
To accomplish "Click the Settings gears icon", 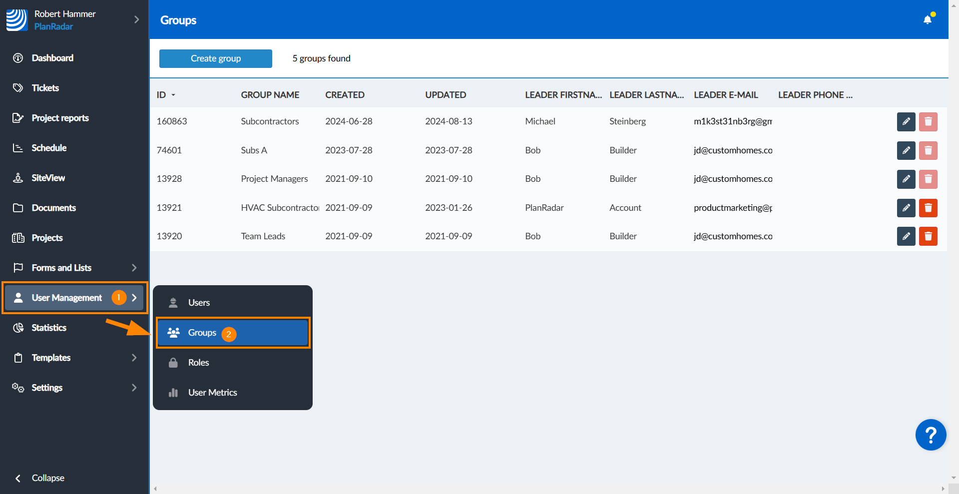I will point(18,388).
